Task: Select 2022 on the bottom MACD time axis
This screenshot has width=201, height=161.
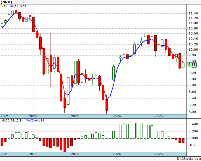Action: (33, 154)
